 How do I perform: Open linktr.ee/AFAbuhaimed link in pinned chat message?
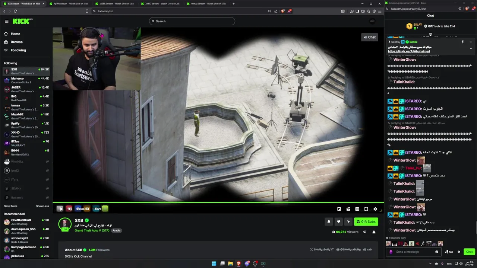click(409, 51)
